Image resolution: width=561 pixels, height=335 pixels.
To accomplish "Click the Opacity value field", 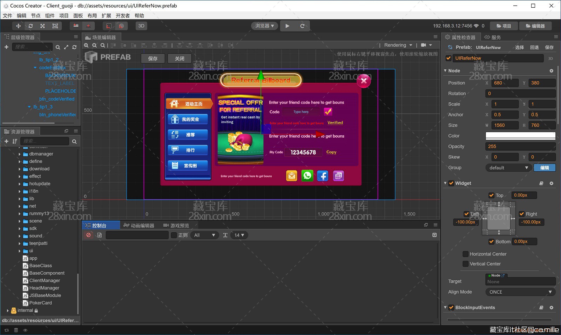I will click(520, 146).
